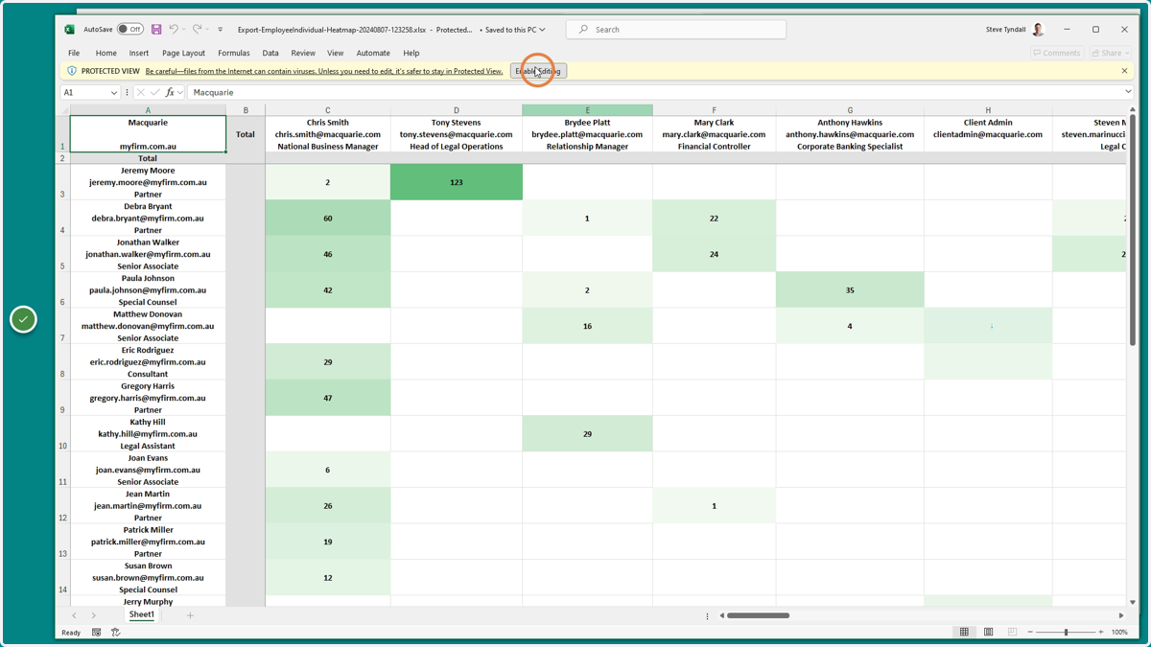The height and width of the screenshot is (647, 1151).
Task: Click the Protected View shield icon
Action: click(72, 71)
